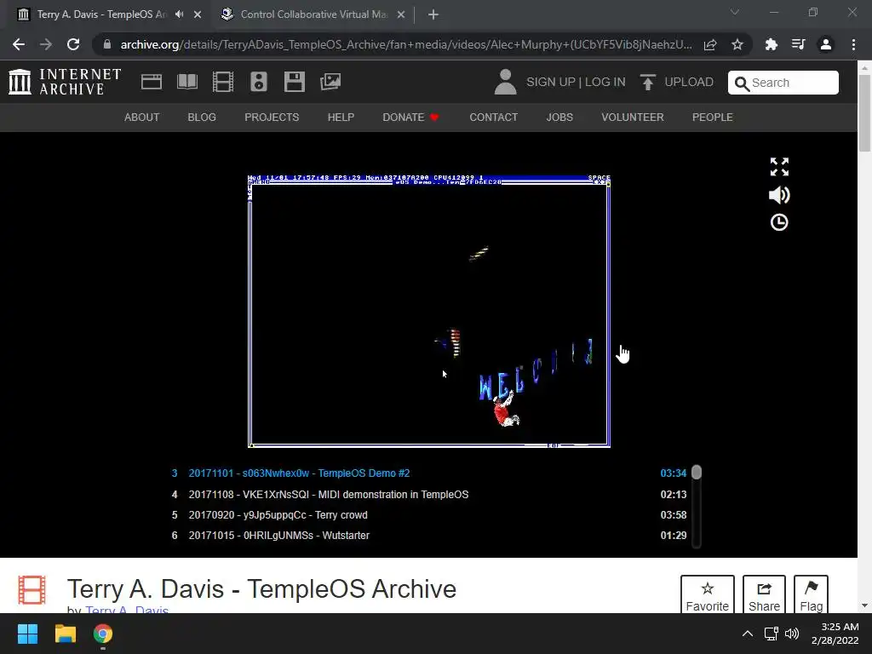The image size is (872, 654).
Task: Select playlist item MIDI demonstration in TempleOS
Action: click(x=429, y=495)
